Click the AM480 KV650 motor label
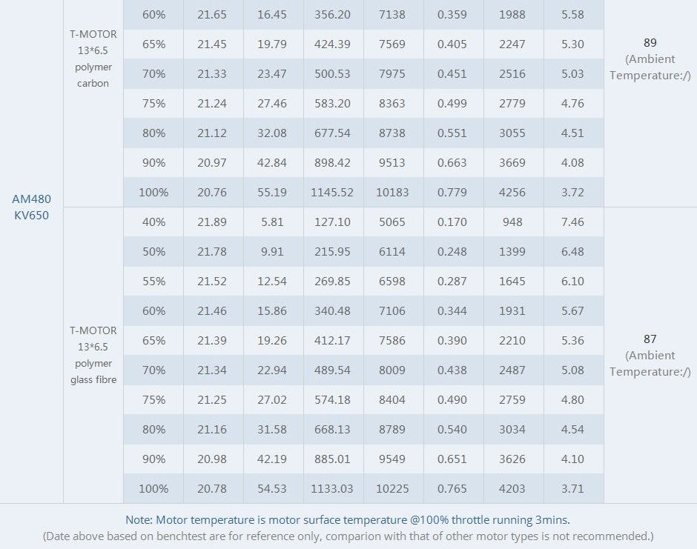The height and width of the screenshot is (549, 697). pos(32,207)
